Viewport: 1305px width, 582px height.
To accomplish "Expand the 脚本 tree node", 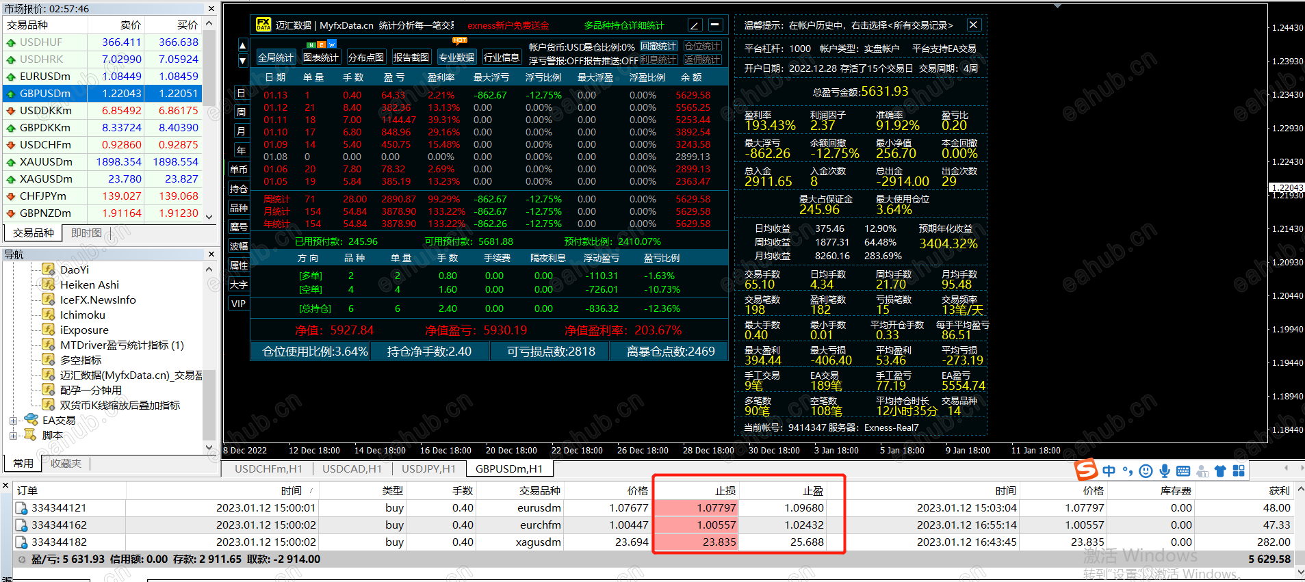I will pyautogui.click(x=13, y=436).
